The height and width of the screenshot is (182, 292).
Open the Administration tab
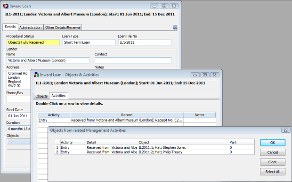[x=31, y=28]
